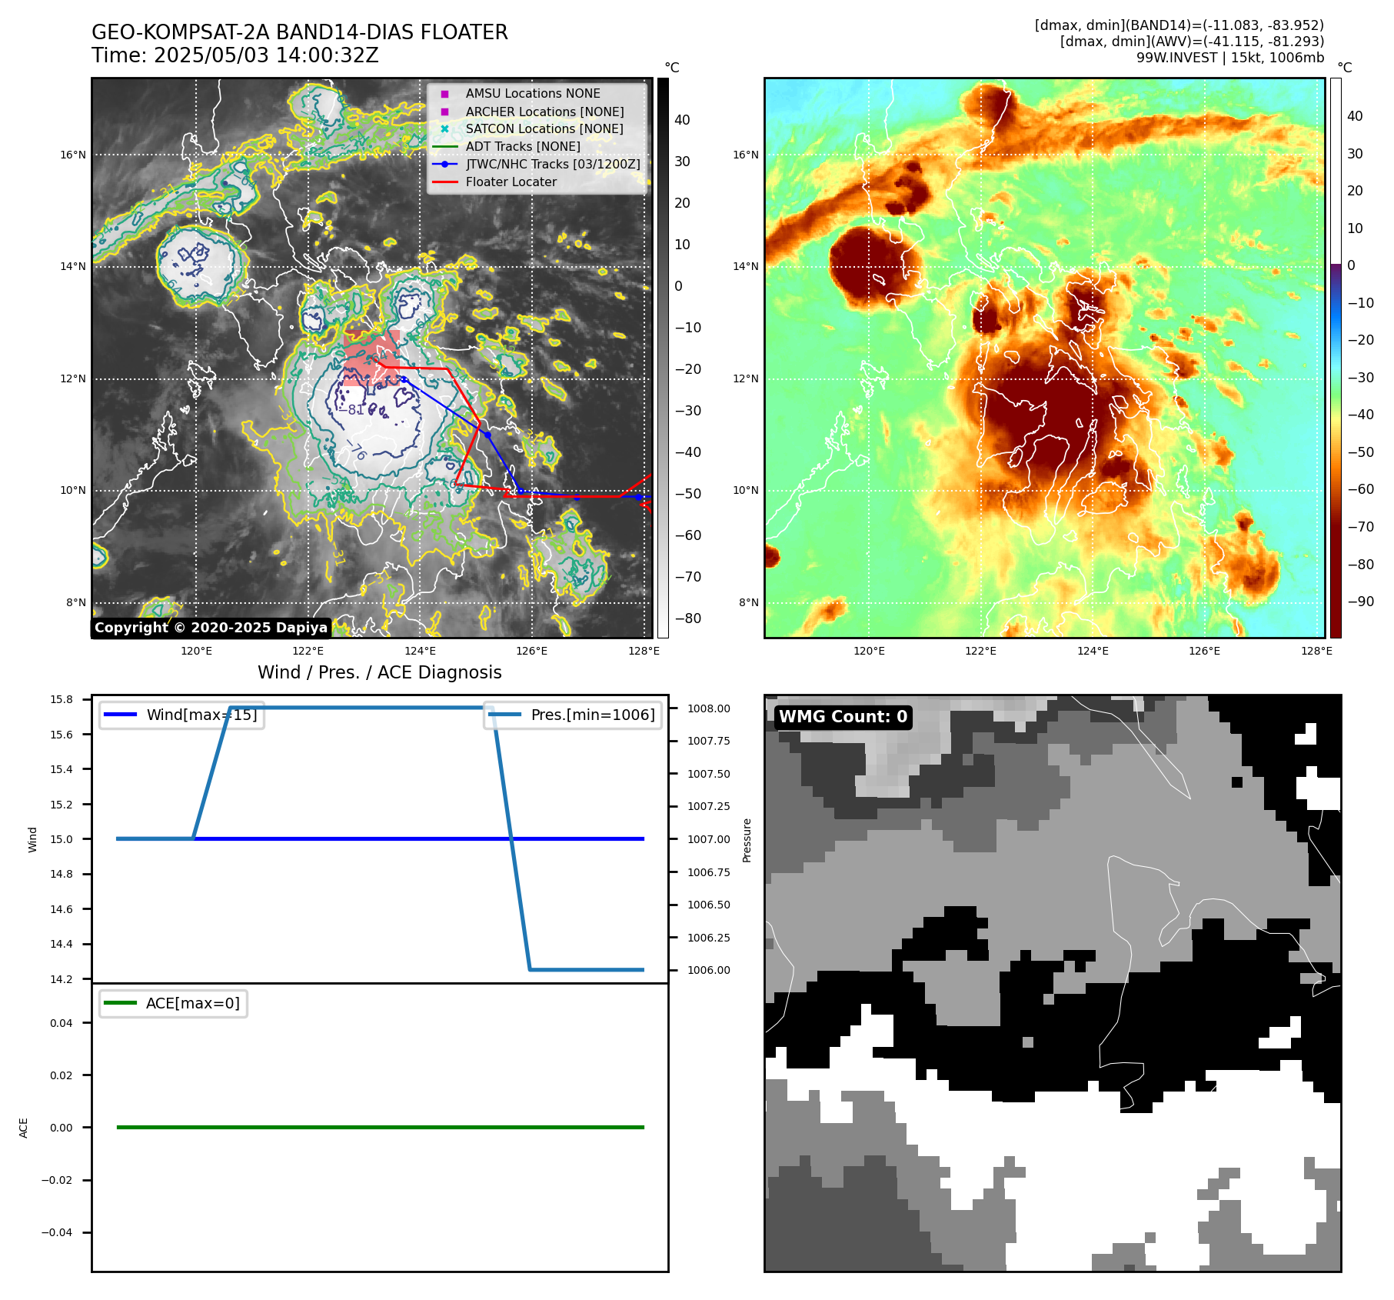
Task: Click the rotated ACE axis label
Action: (23, 1128)
